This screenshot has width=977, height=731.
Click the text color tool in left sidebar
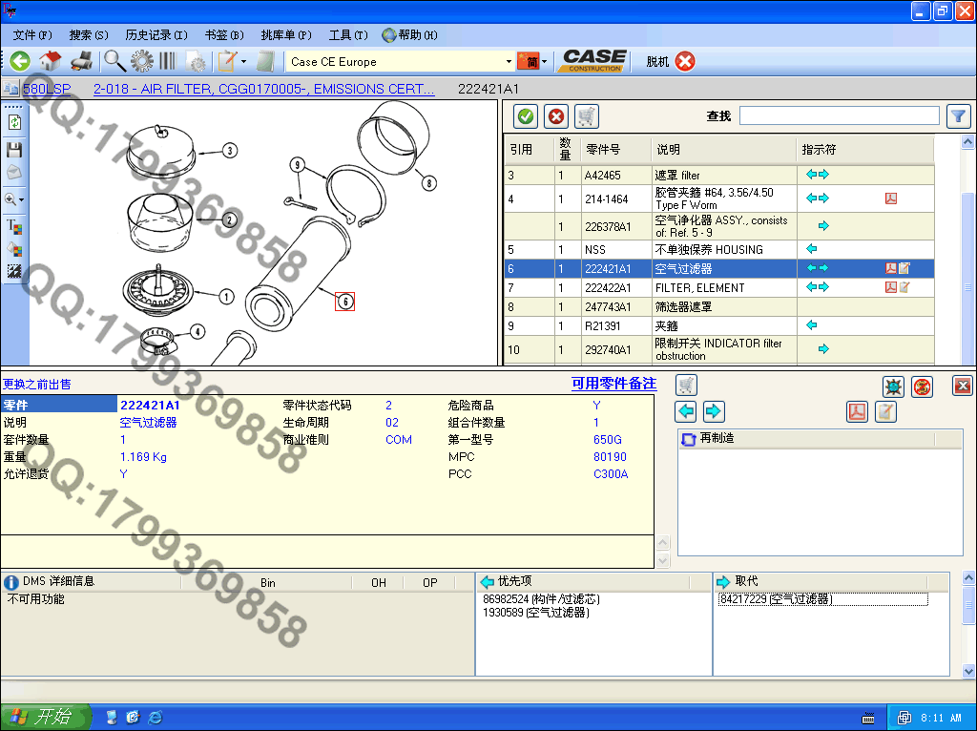(14, 226)
